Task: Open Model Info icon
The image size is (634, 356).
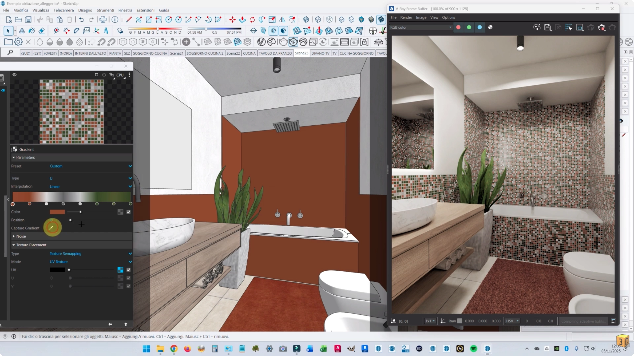Action: [x=115, y=20]
